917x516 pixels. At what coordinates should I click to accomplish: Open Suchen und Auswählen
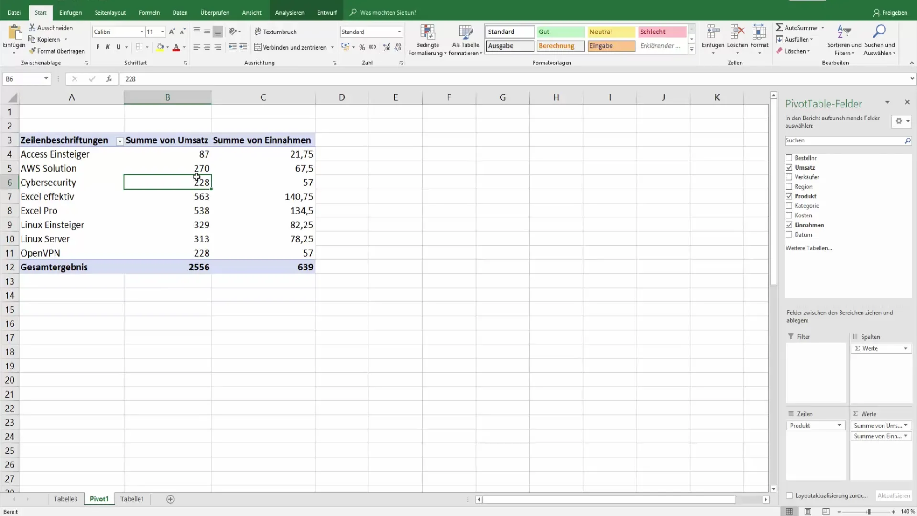pos(879,40)
